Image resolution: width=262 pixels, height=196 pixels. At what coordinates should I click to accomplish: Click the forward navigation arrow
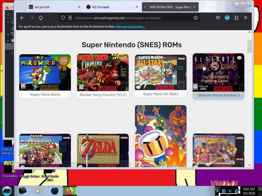pos(31,18)
